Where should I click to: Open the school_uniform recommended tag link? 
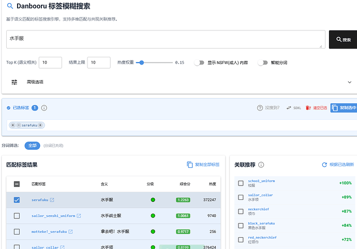(x=261, y=181)
